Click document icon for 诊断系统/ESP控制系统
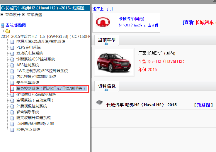Image resolution: width=216 pixels, height=152 pixels. click(12, 59)
